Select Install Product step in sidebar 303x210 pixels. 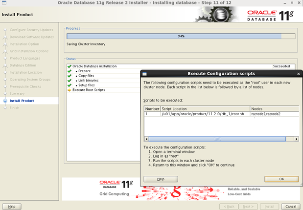(x=22, y=101)
